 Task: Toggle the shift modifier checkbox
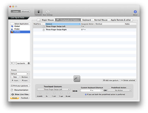pyautogui.click(x=40, y=93)
